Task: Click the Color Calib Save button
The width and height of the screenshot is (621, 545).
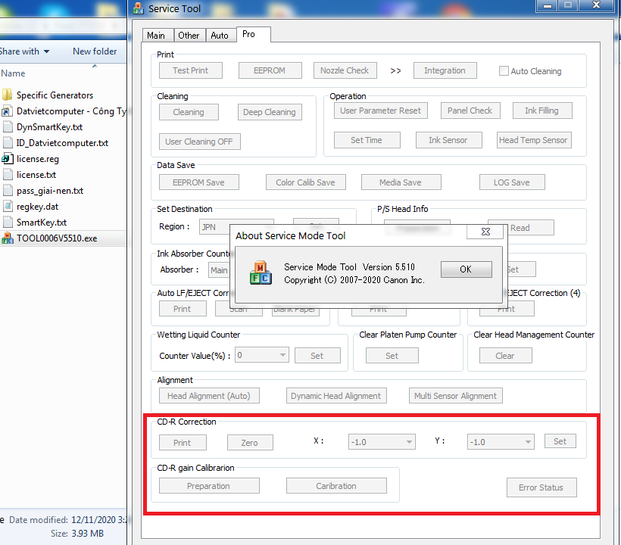Action: point(305,182)
